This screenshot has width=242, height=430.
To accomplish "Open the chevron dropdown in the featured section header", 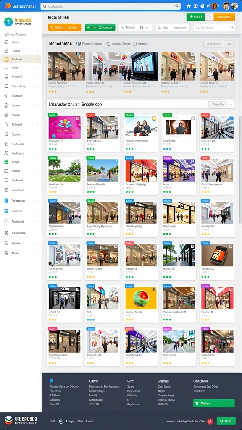I will pyautogui.click(x=230, y=44).
